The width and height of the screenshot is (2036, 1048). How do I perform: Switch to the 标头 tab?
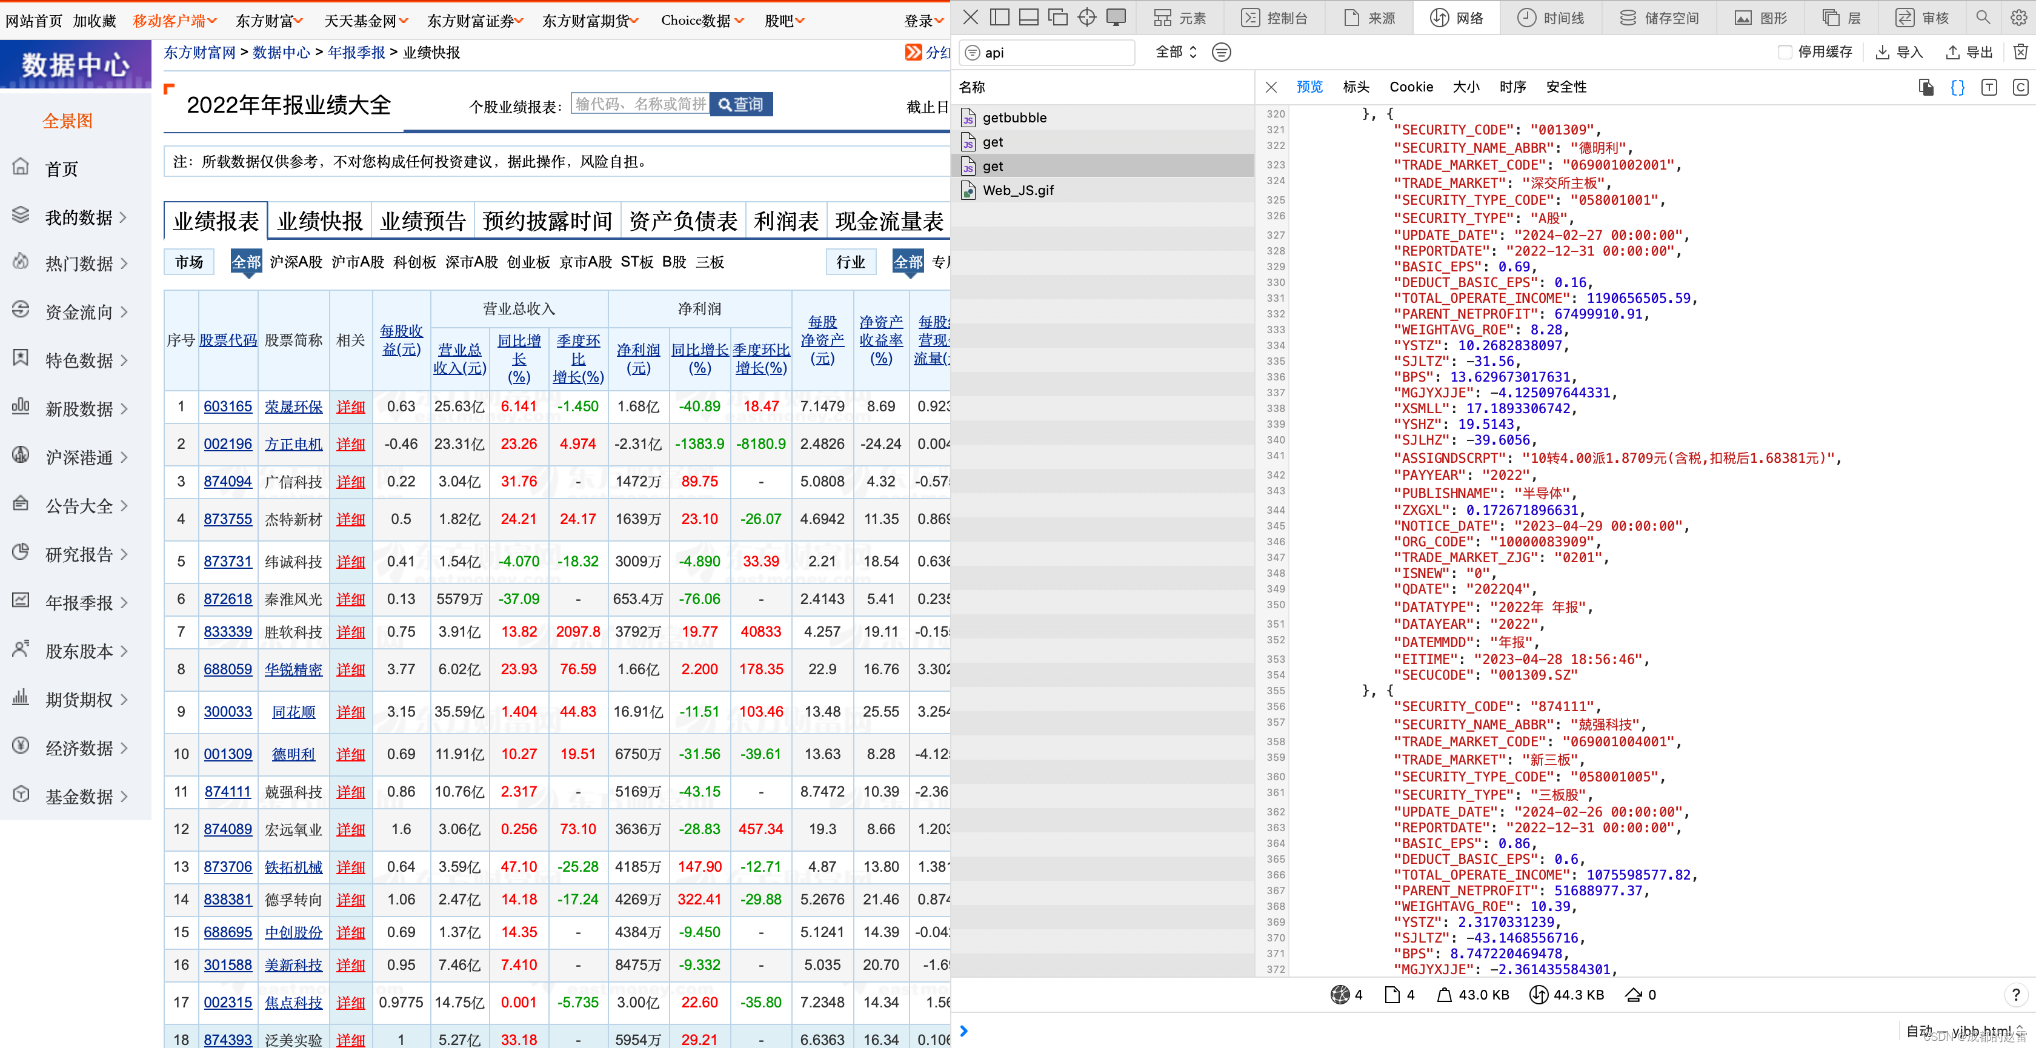1356,87
